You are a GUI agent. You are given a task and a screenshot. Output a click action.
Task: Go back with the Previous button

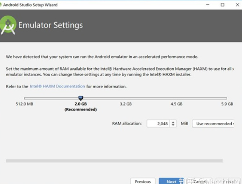point(142,181)
